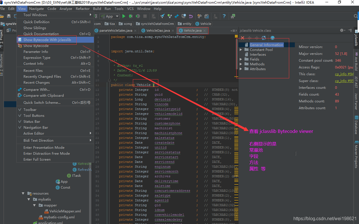The image size is (359, 224).
Task: Start debugging with the green bug icon
Action: pos(131,16)
